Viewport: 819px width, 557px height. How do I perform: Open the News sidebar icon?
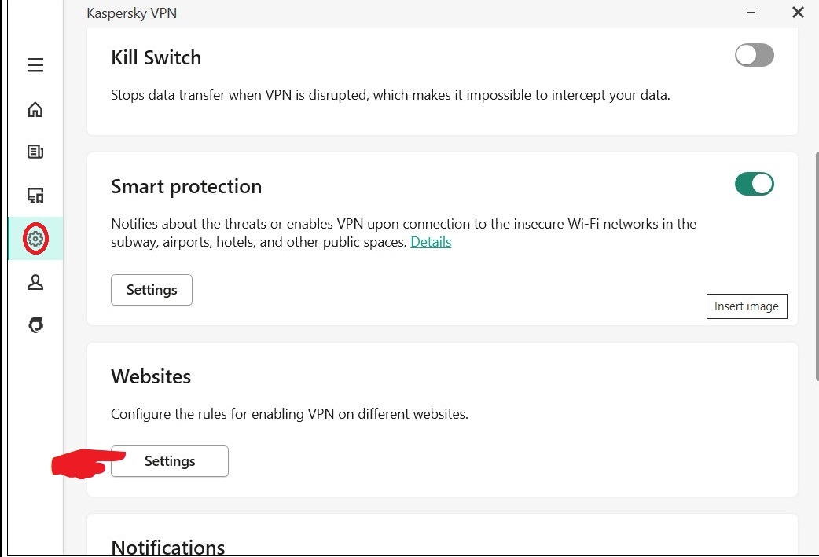pos(35,152)
